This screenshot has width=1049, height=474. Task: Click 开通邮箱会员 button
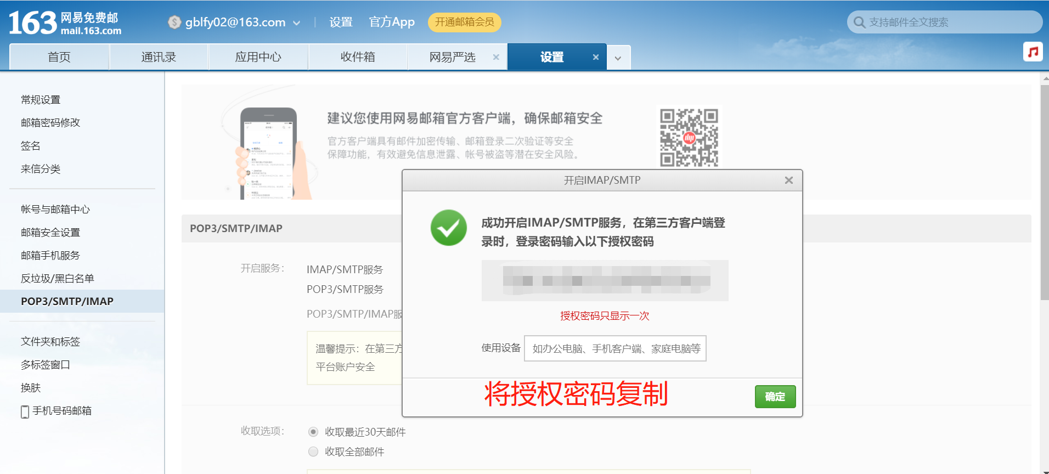[x=464, y=22]
